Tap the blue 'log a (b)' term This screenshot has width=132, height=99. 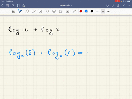[x=22, y=54]
